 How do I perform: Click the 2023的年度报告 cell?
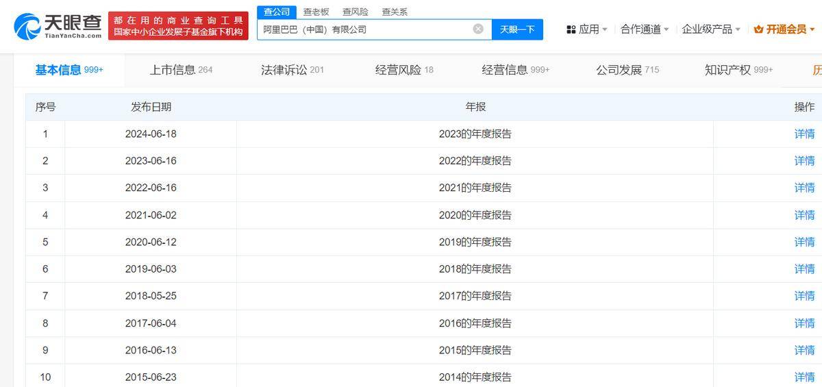point(475,134)
